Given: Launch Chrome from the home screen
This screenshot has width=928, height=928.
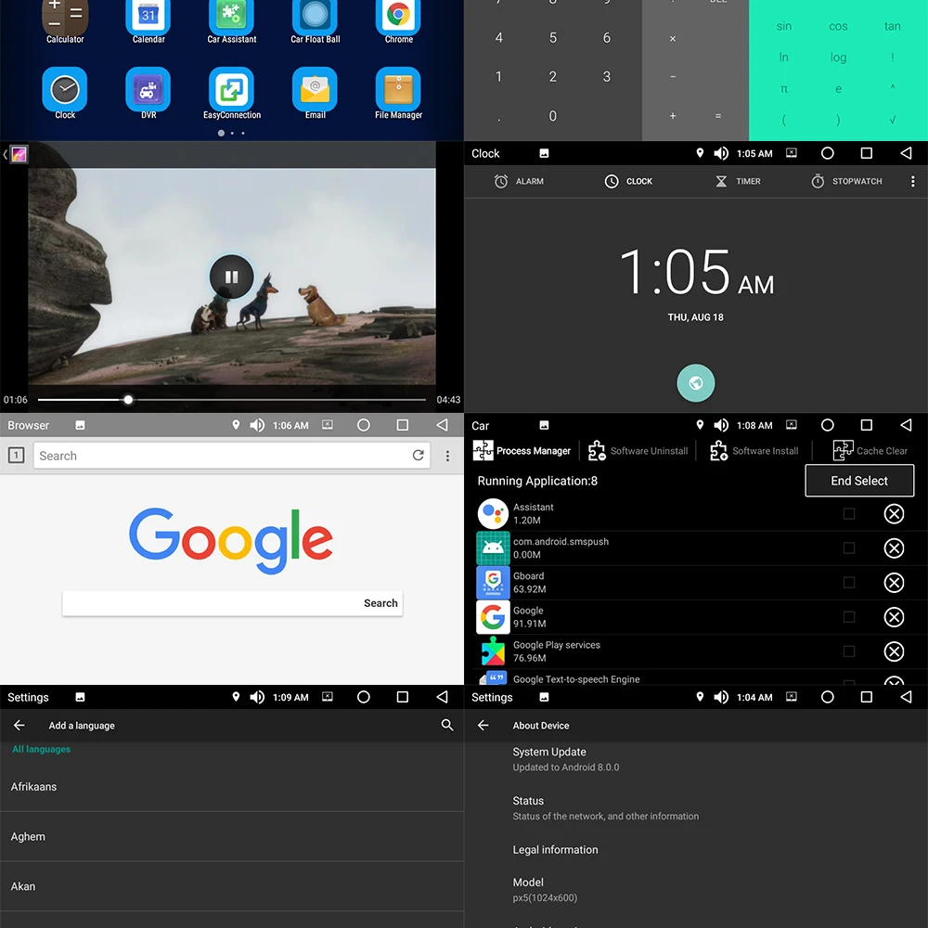Looking at the screenshot, I should pos(398,18).
